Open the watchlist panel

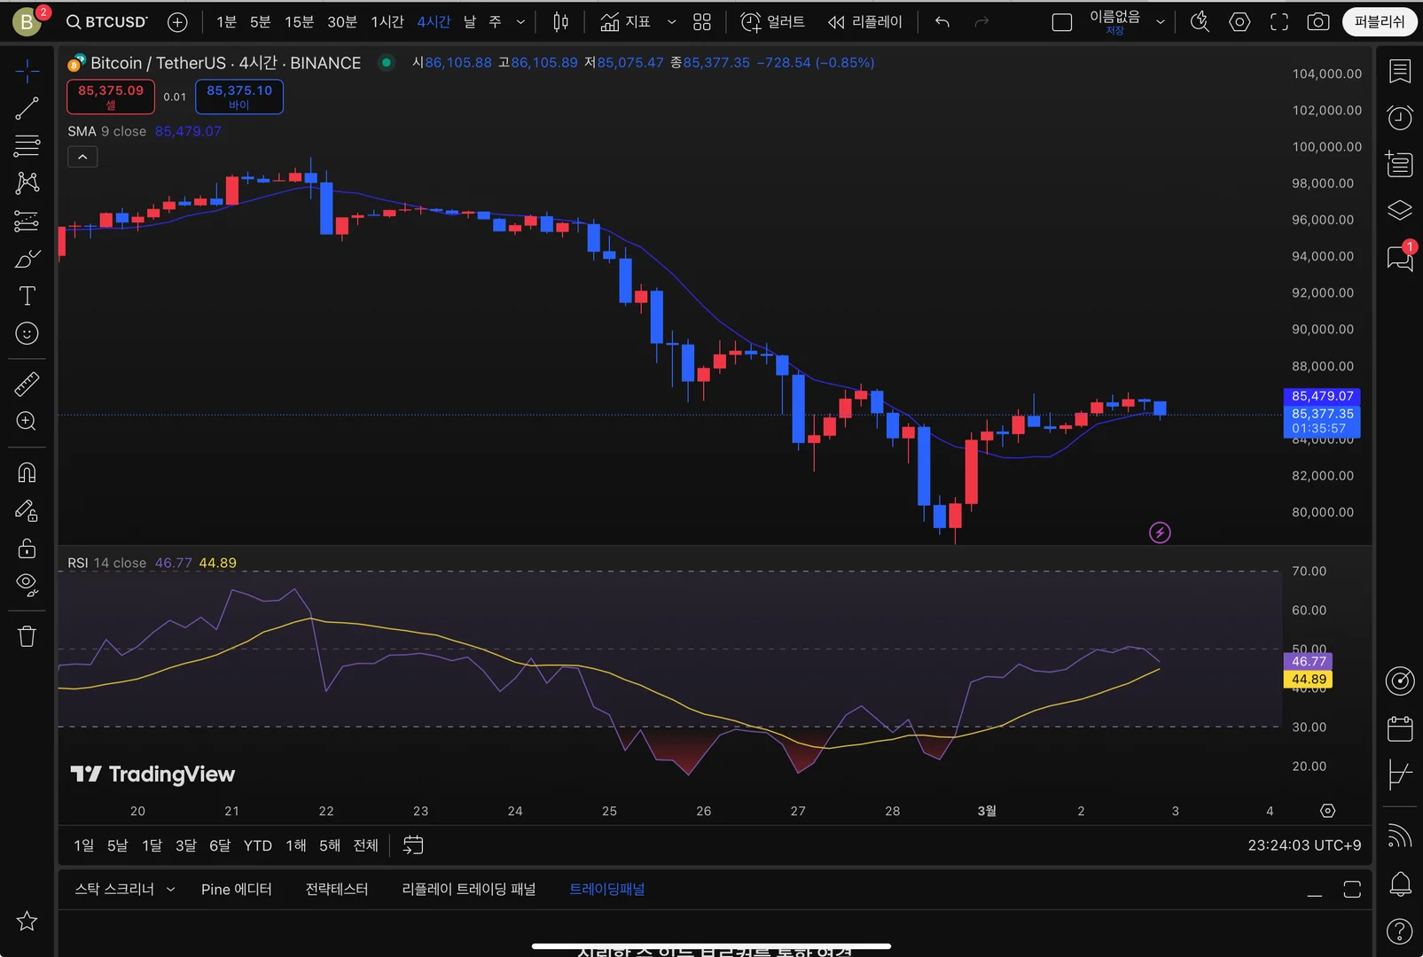click(x=1400, y=71)
